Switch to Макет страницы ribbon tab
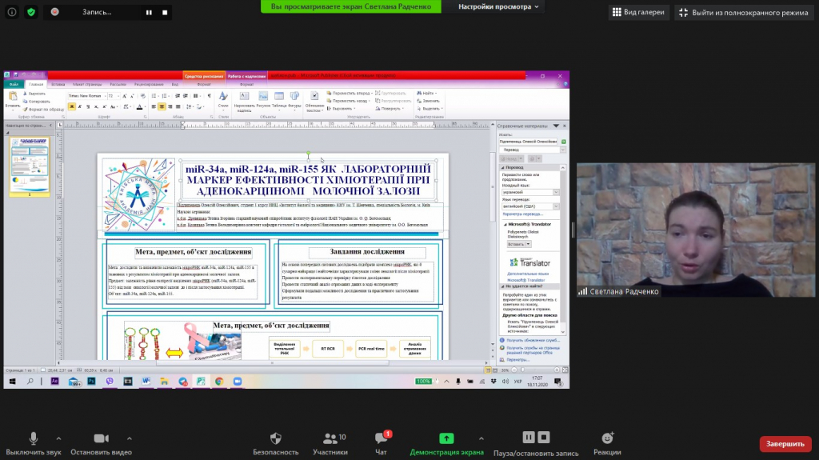The image size is (819, 460). (x=87, y=84)
